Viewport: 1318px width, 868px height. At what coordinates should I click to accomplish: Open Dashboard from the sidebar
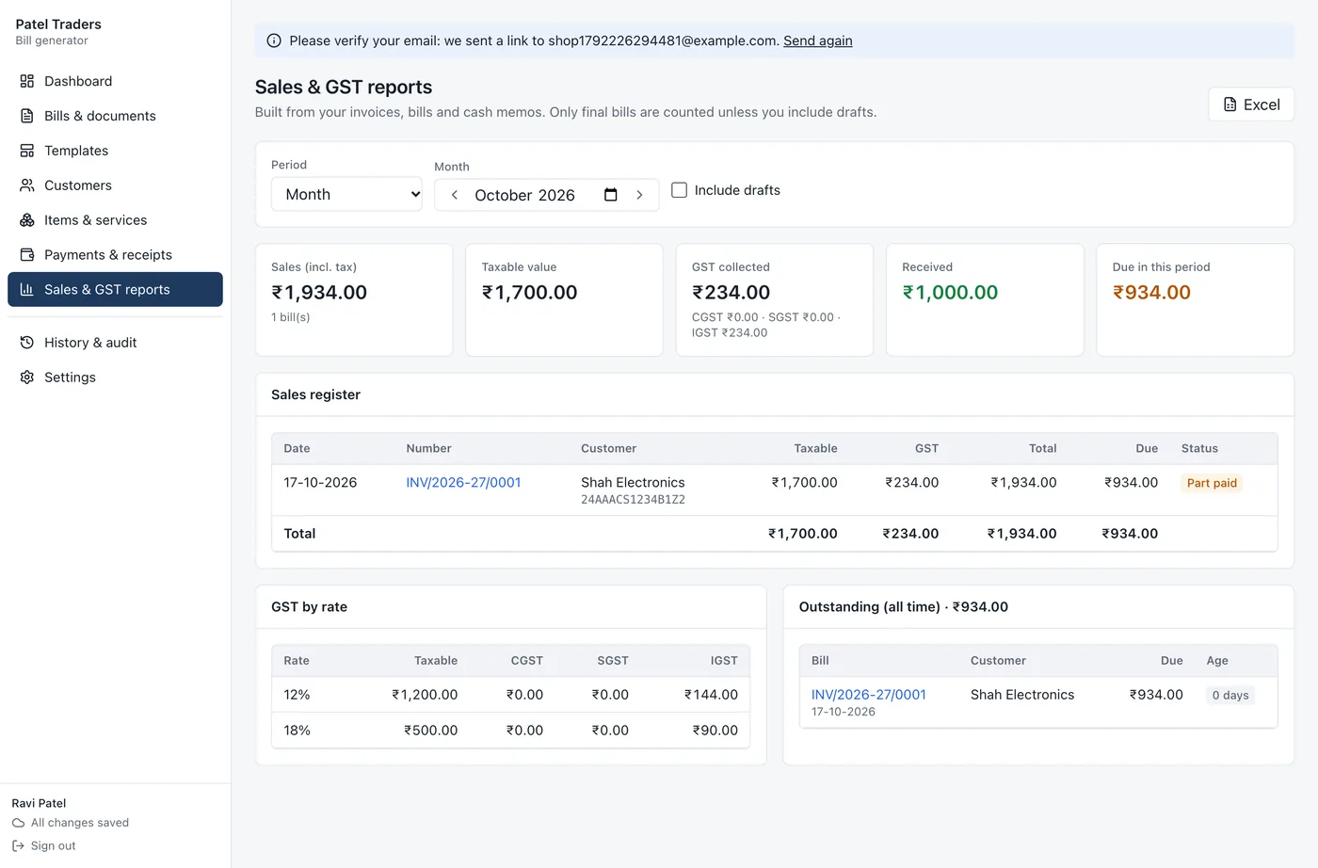coord(115,81)
